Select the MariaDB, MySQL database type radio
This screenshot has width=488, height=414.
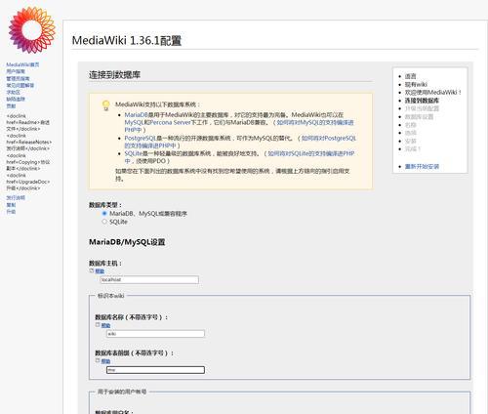pos(104,214)
